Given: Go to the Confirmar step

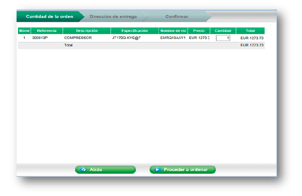Looking at the screenshot, I should click(x=177, y=17).
